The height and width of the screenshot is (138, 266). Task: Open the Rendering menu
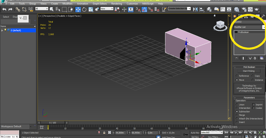click(116, 4)
